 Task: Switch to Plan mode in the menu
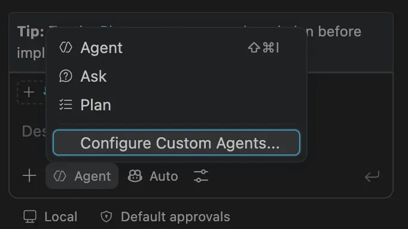click(176, 105)
